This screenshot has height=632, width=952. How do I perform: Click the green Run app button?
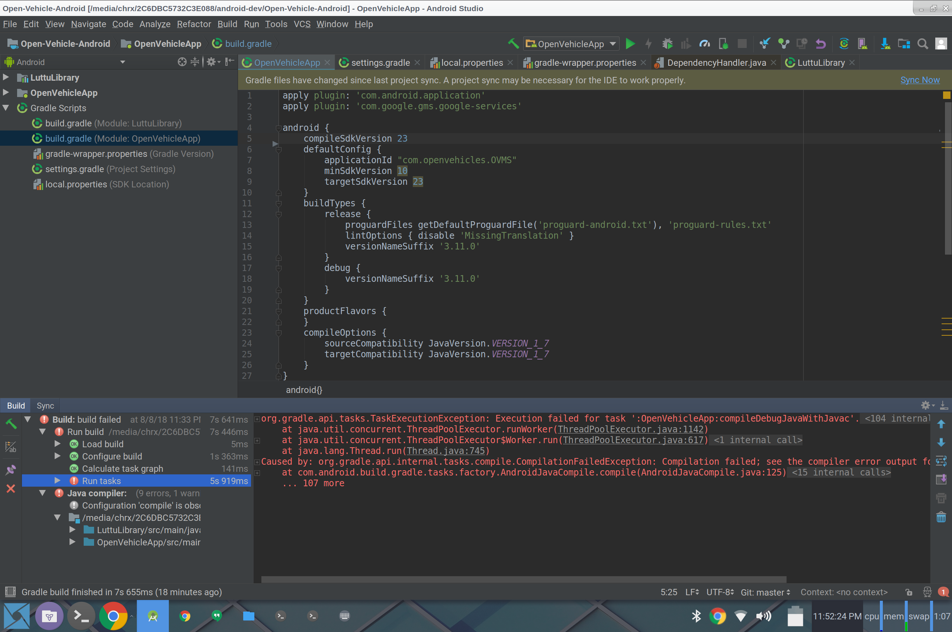coord(630,43)
